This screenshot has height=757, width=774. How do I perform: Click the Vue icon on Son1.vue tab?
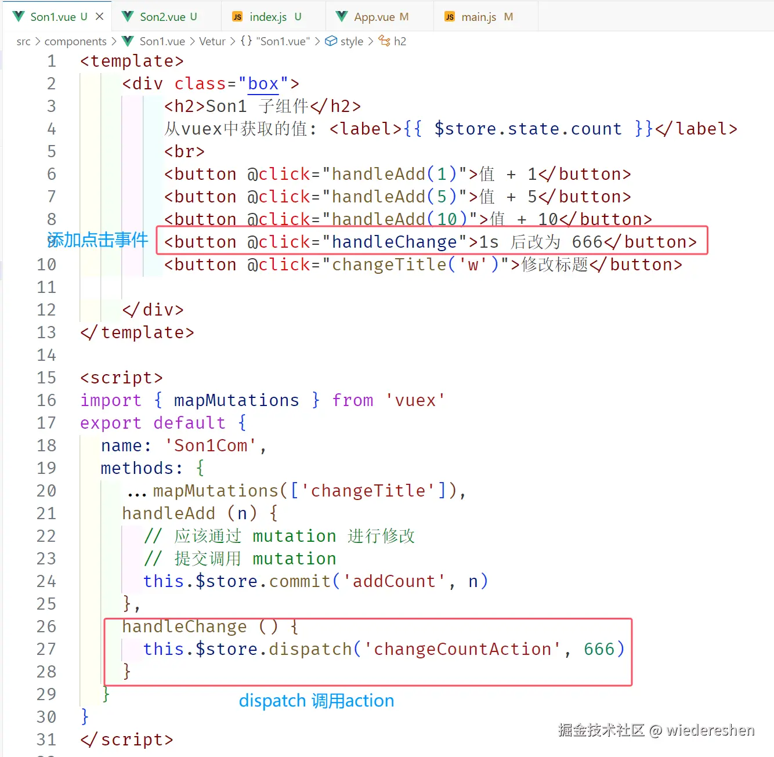click(x=19, y=16)
